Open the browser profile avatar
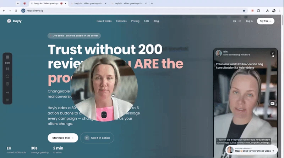 [x=274, y=11]
